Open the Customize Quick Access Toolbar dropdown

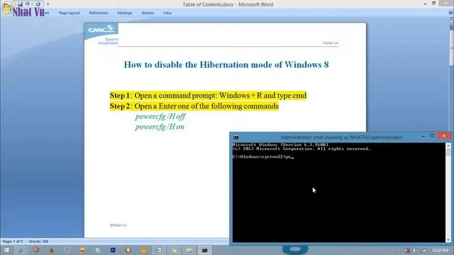click(48, 4)
